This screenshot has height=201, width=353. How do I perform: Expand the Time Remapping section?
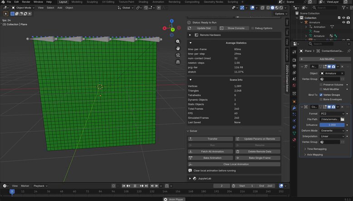point(315,149)
